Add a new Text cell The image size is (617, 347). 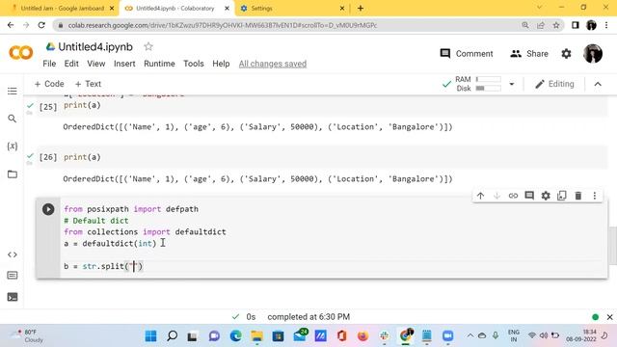[88, 84]
